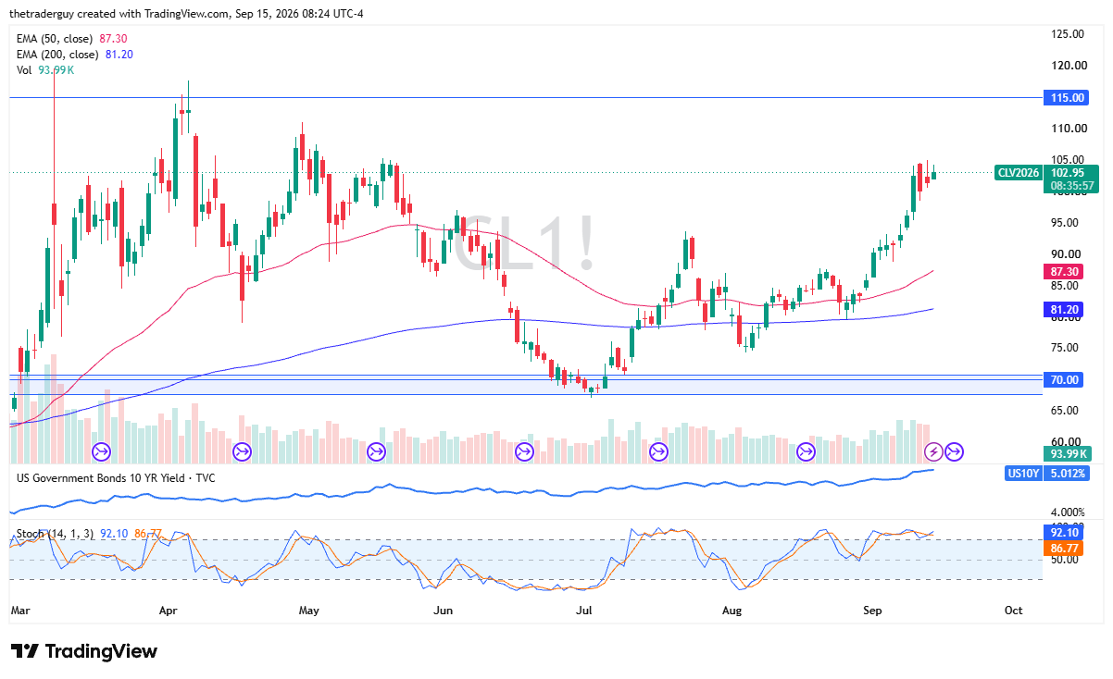Viewport: 1113px width, 679px height.
Task: Click the 60.00 price axis label
Action: (1067, 442)
